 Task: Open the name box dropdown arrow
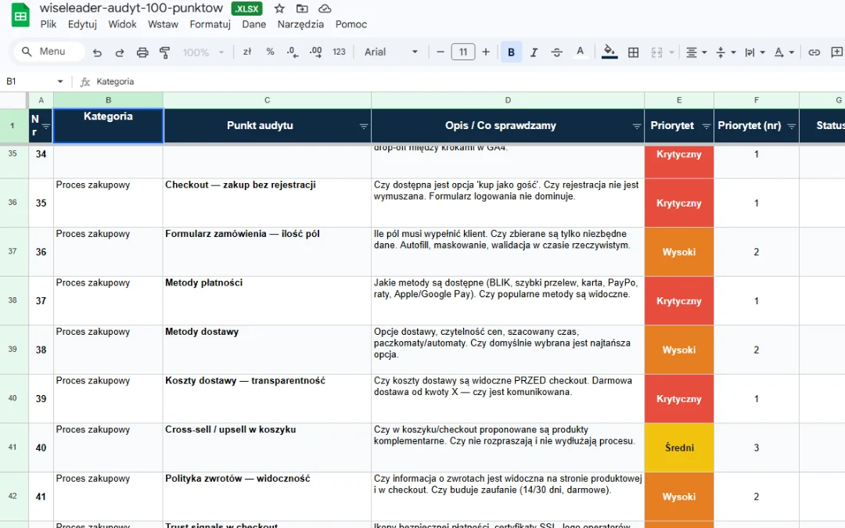click(x=59, y=81)
